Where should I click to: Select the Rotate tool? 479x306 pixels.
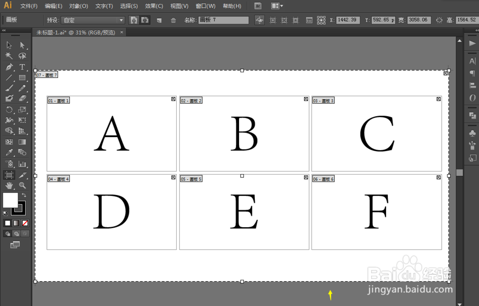pos(9,109)
